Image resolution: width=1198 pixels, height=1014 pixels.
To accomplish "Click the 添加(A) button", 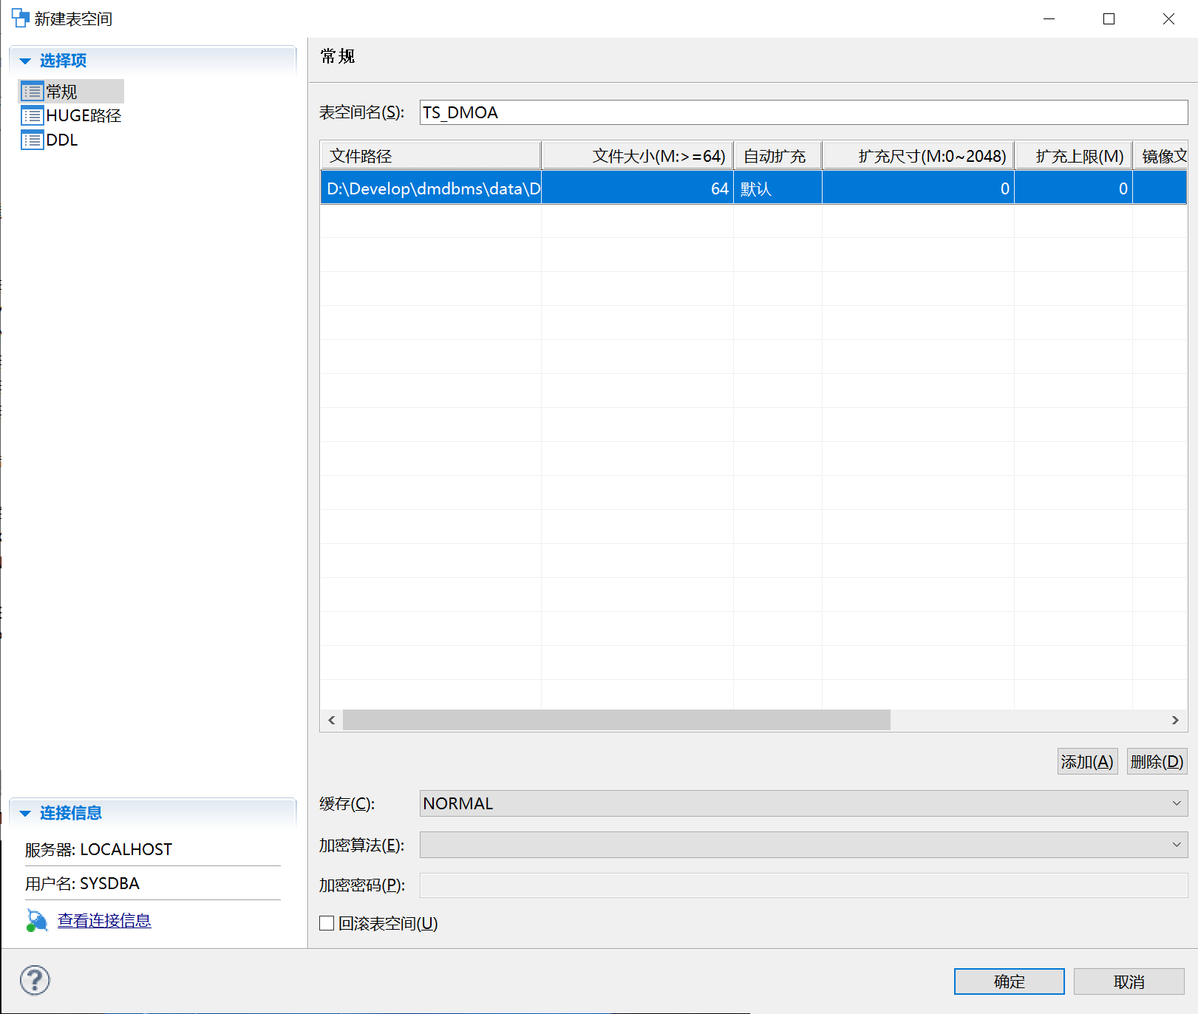I will 1087,761.
